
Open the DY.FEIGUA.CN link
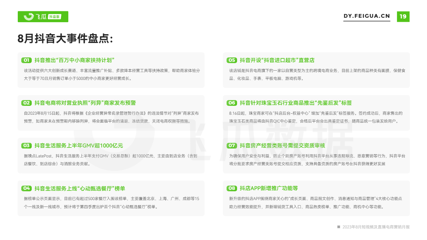tap(367, 16)
